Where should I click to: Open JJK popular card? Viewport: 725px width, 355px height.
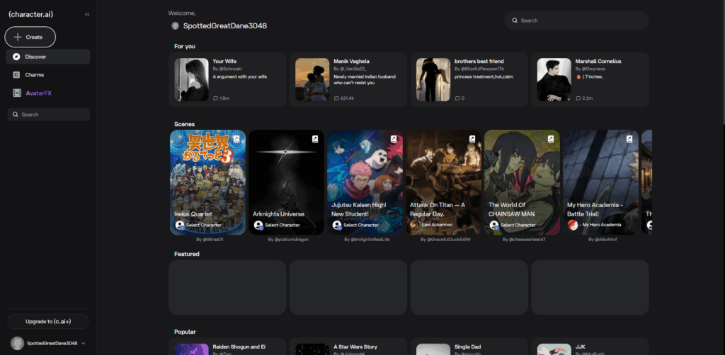[590, 347]
